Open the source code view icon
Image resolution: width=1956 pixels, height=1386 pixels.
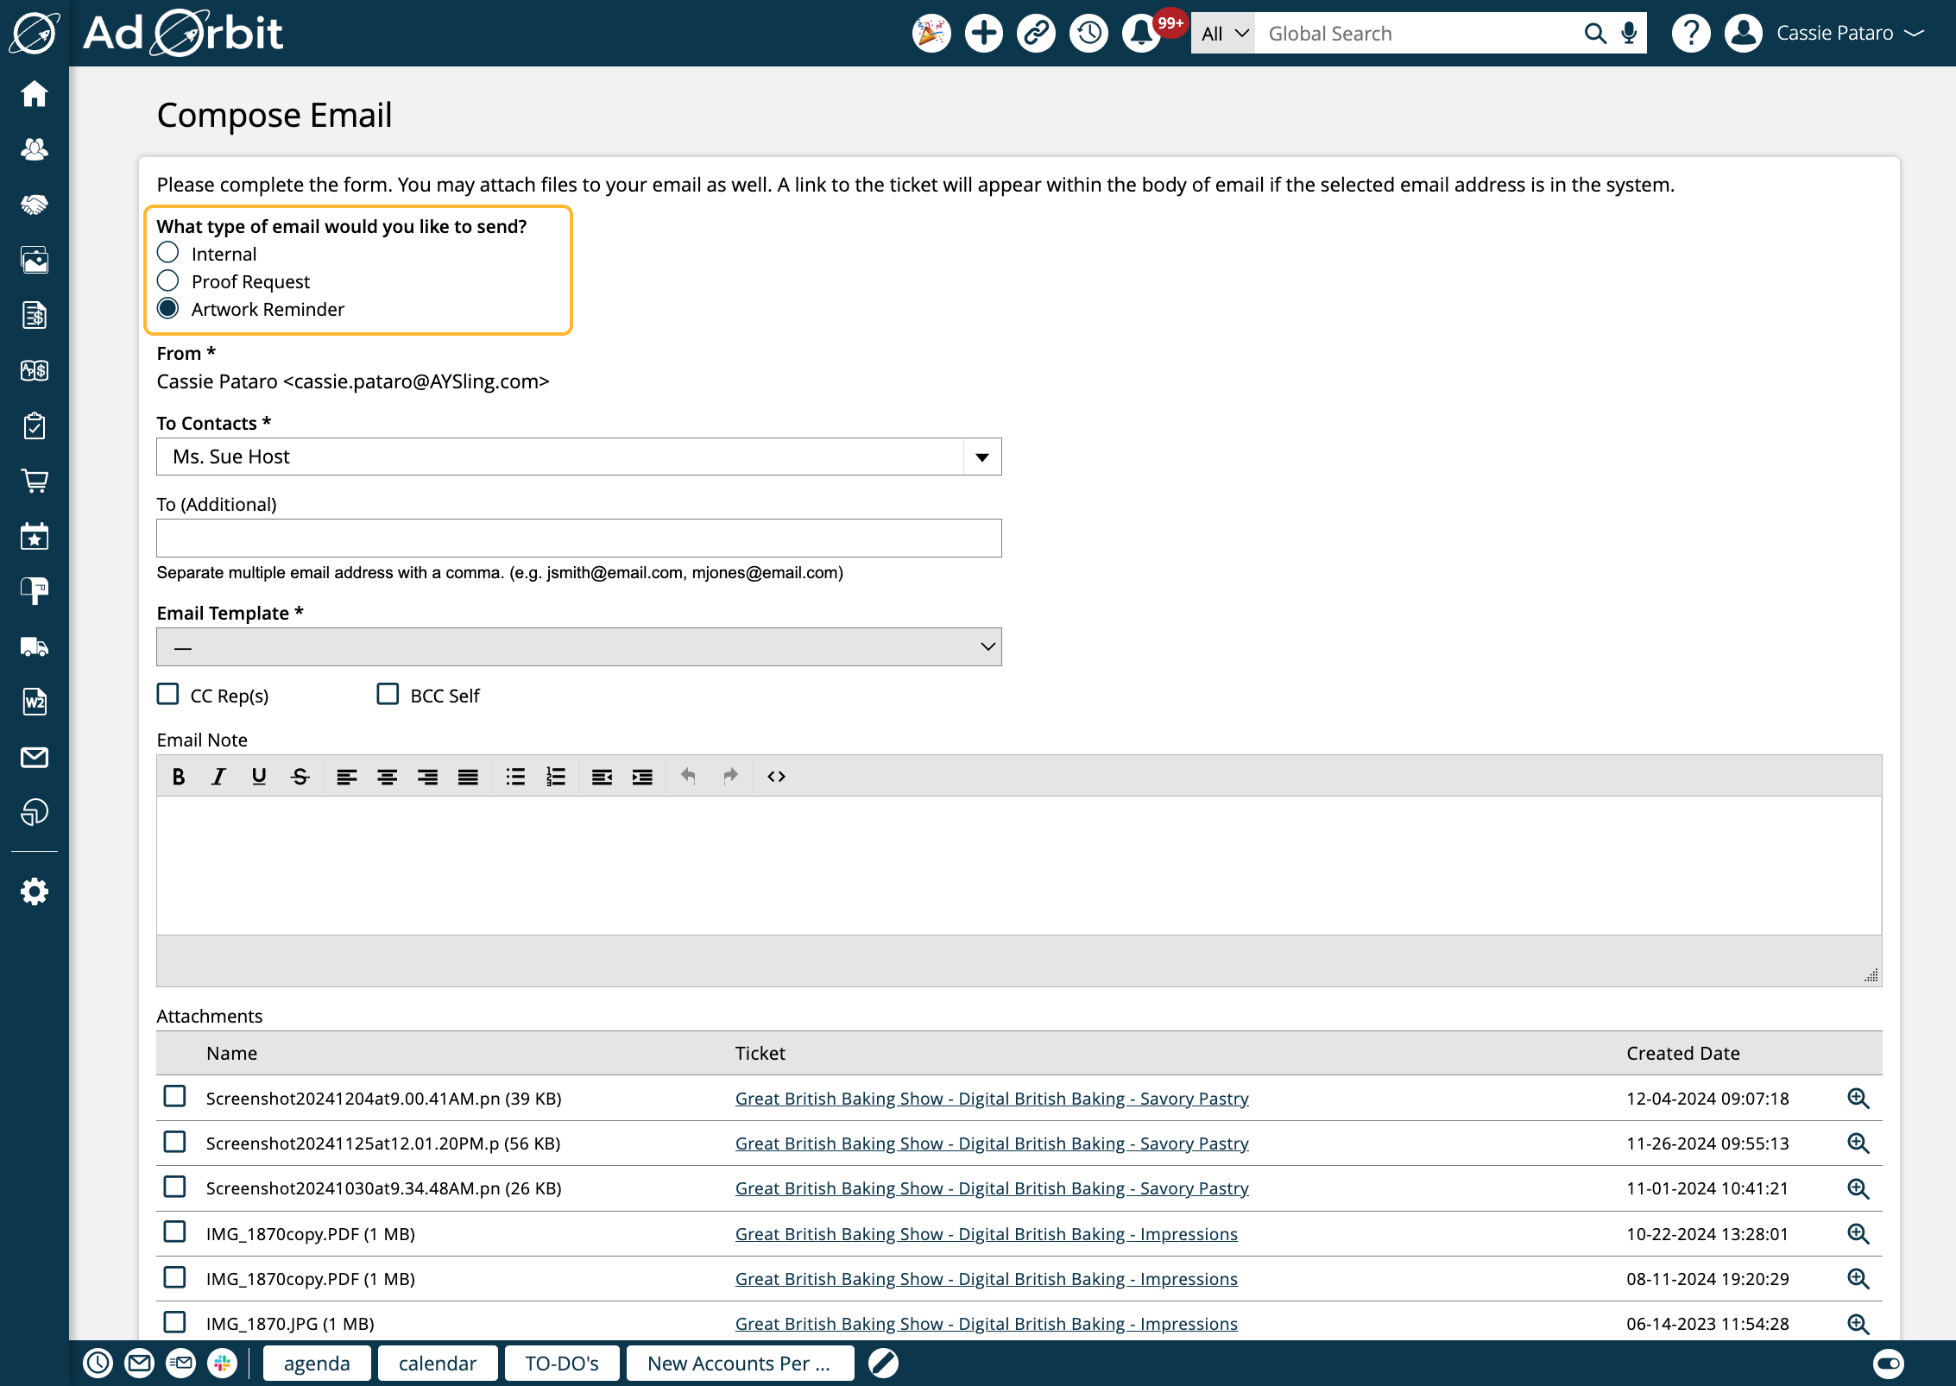coord(776,777)
